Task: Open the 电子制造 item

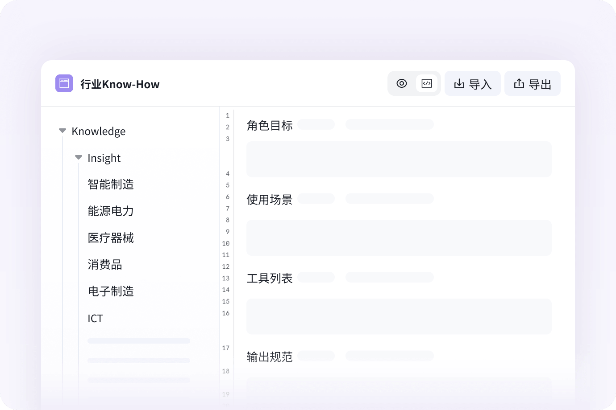Action: [111, 291]
